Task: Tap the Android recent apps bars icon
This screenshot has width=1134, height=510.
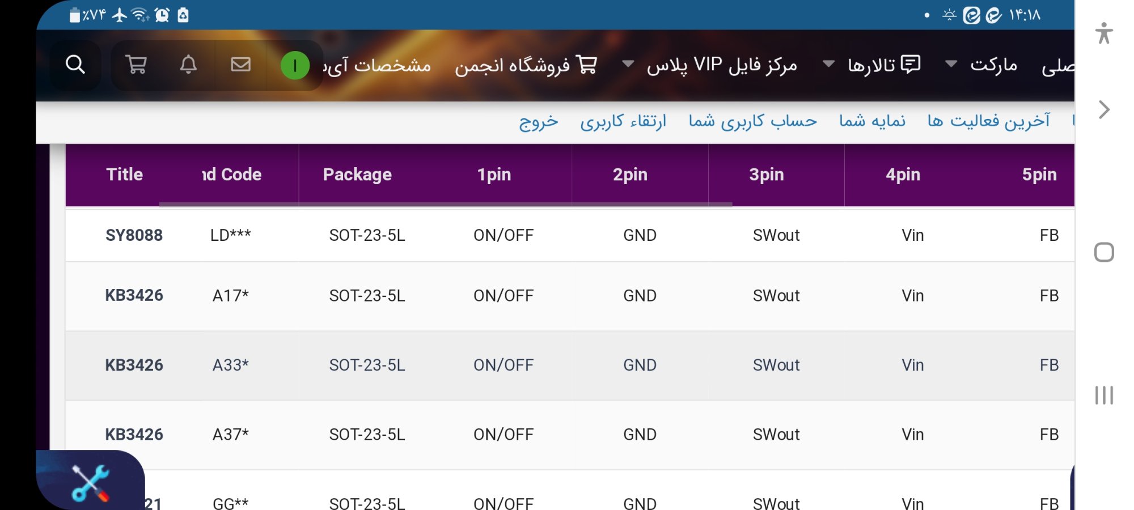Action: [1104, 395]
